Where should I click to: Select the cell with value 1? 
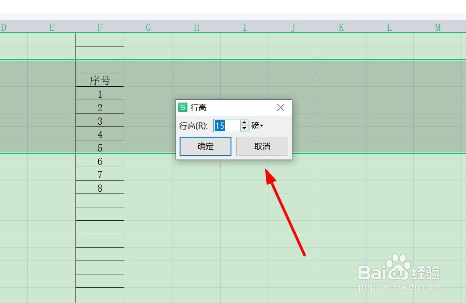(100, 93)
